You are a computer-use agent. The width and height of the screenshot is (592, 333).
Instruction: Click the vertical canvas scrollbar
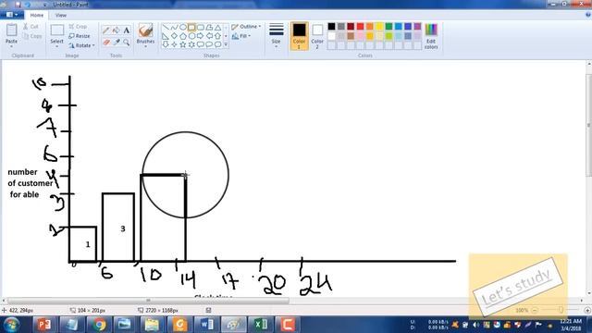tap(588, 125)
